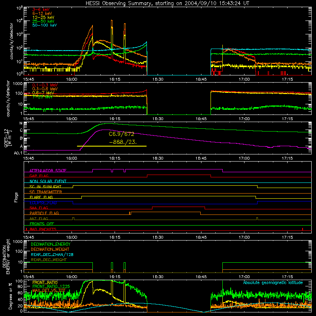Screen dimensions: 316x316
Task: Select the GAP_FLAG label
Action: pos(39,176)
